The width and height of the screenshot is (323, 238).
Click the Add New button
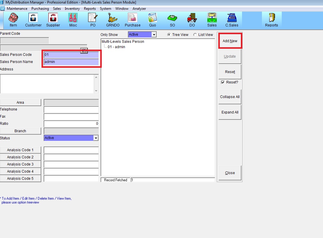(x=230, y=41)
